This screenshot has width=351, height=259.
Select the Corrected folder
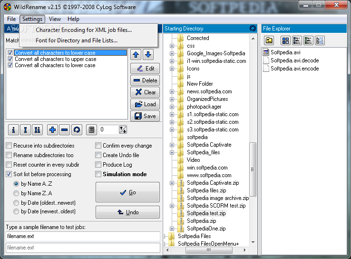pyautogui.click(x=198, y=38)
